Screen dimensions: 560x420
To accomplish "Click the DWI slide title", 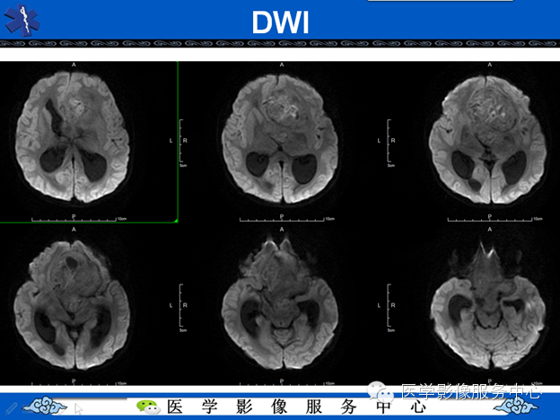I will (280, 22).
